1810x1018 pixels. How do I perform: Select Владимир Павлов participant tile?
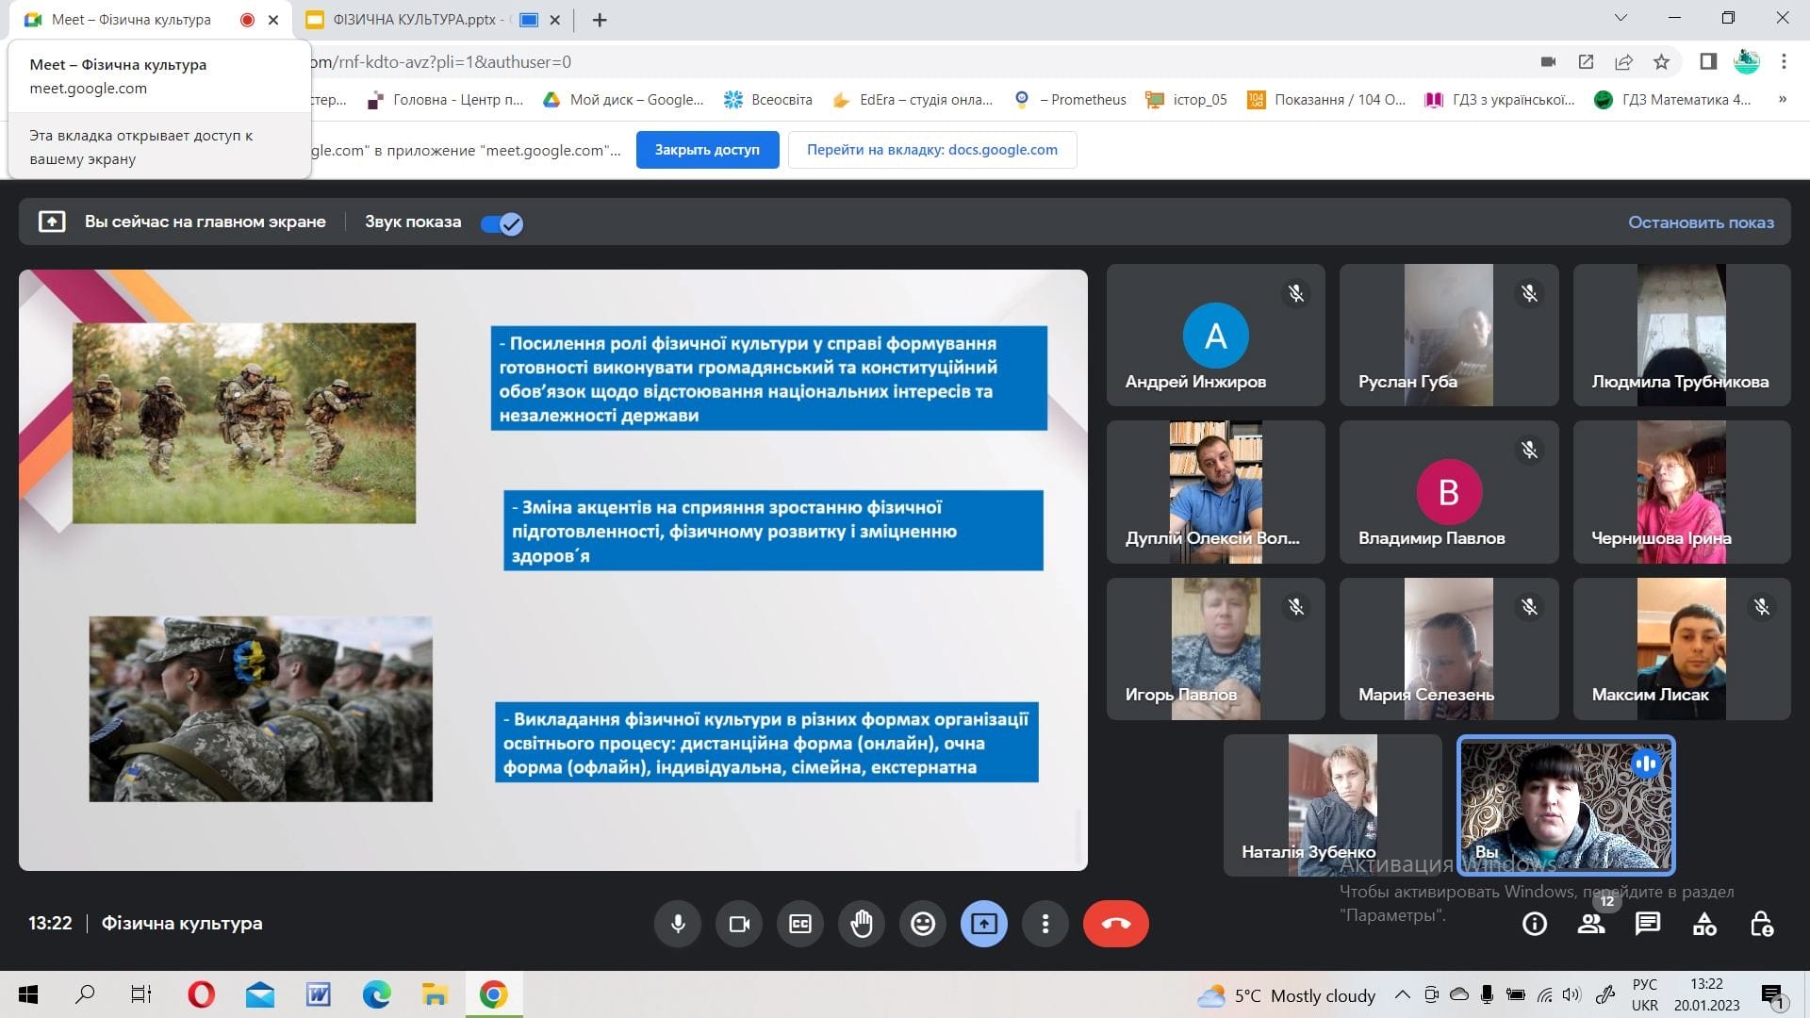(1448, 492)
